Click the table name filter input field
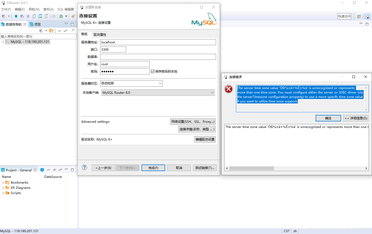Screen dimensions: 372x234 click(x=39, y=36)
